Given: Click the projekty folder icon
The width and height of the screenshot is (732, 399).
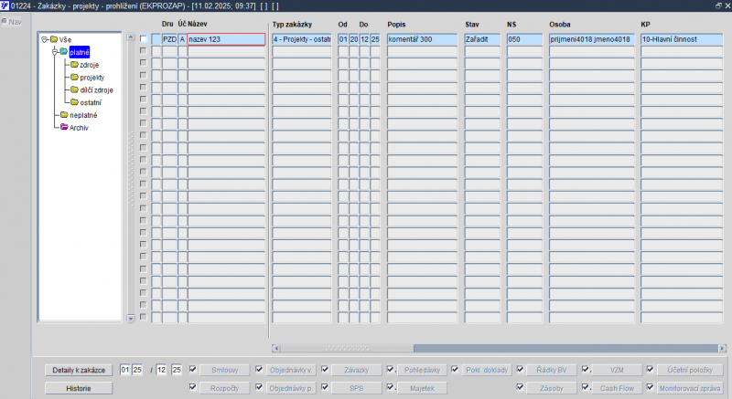Looking at the screenshot, I should 74,78.
